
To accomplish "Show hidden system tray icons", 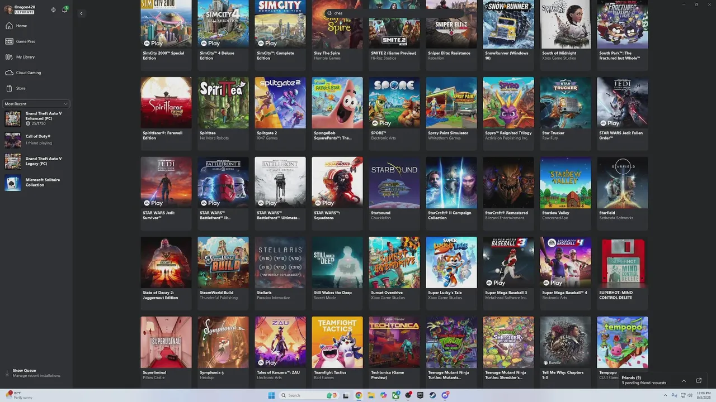I will pyautogui.click(x=665, y=395).
